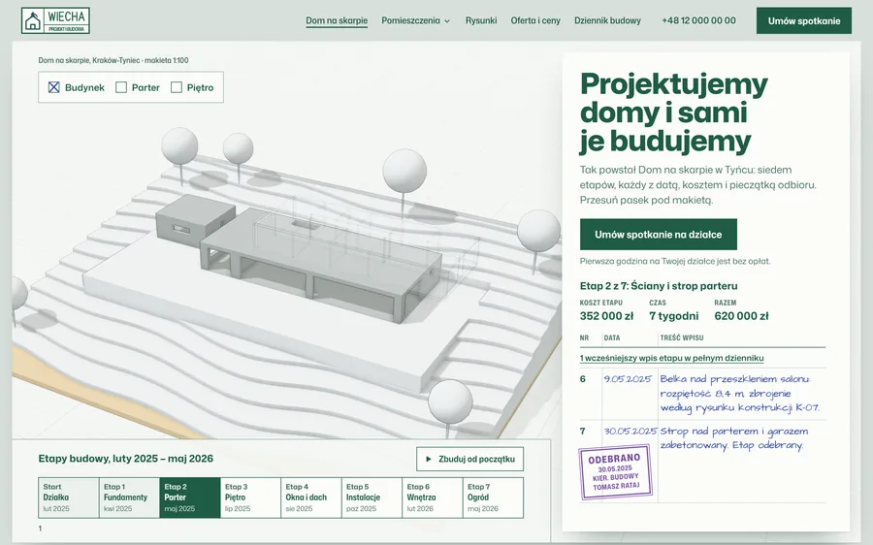Screen dimensions: 873x545
Task: Click the Umów spotkanie header button
Action: [x=804, y=20]
